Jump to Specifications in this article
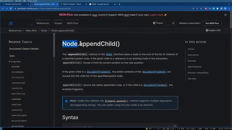Image resolution: width=232 pixels, height=130 pixels. [194, 67]
